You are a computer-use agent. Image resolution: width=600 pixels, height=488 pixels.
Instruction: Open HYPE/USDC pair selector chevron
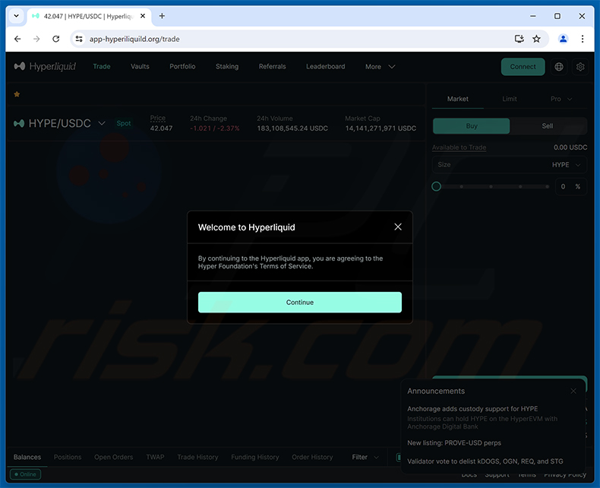(x=102, y=123)
